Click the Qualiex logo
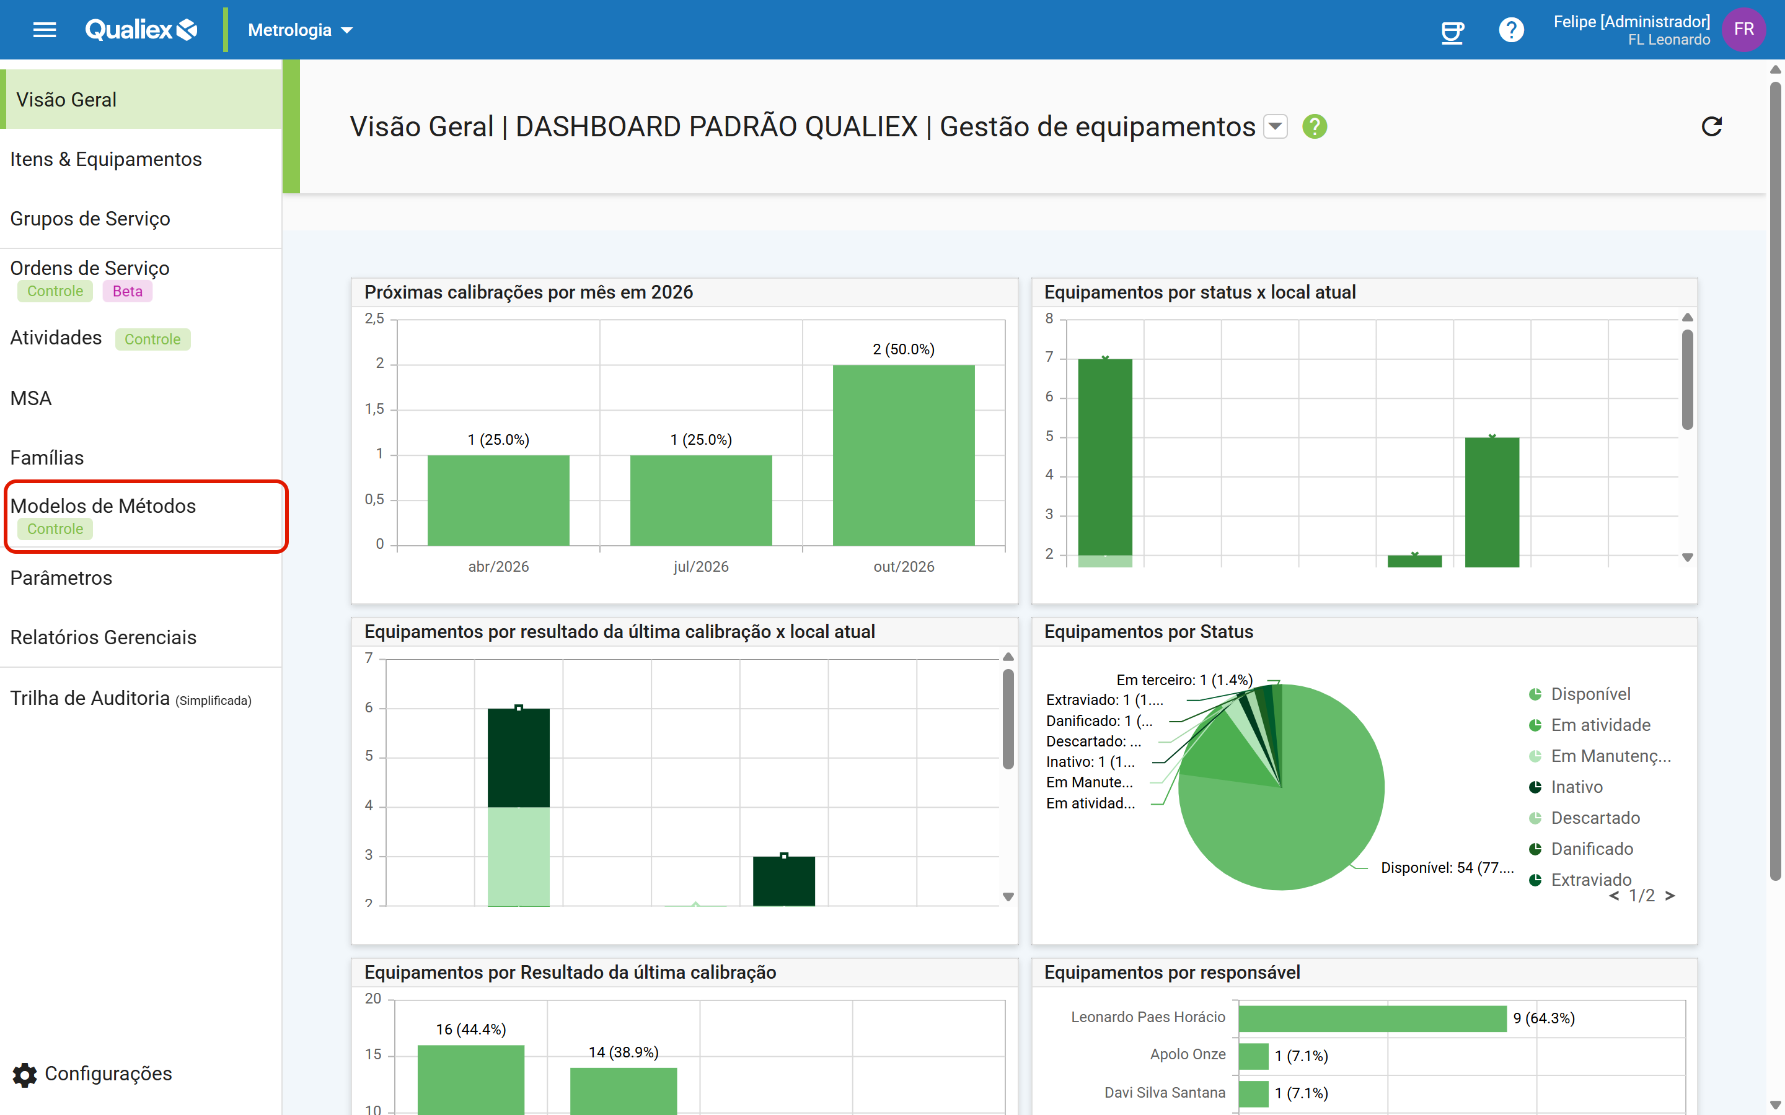The height and width of the screenshot is (1115, 1785). pos(141,30)
